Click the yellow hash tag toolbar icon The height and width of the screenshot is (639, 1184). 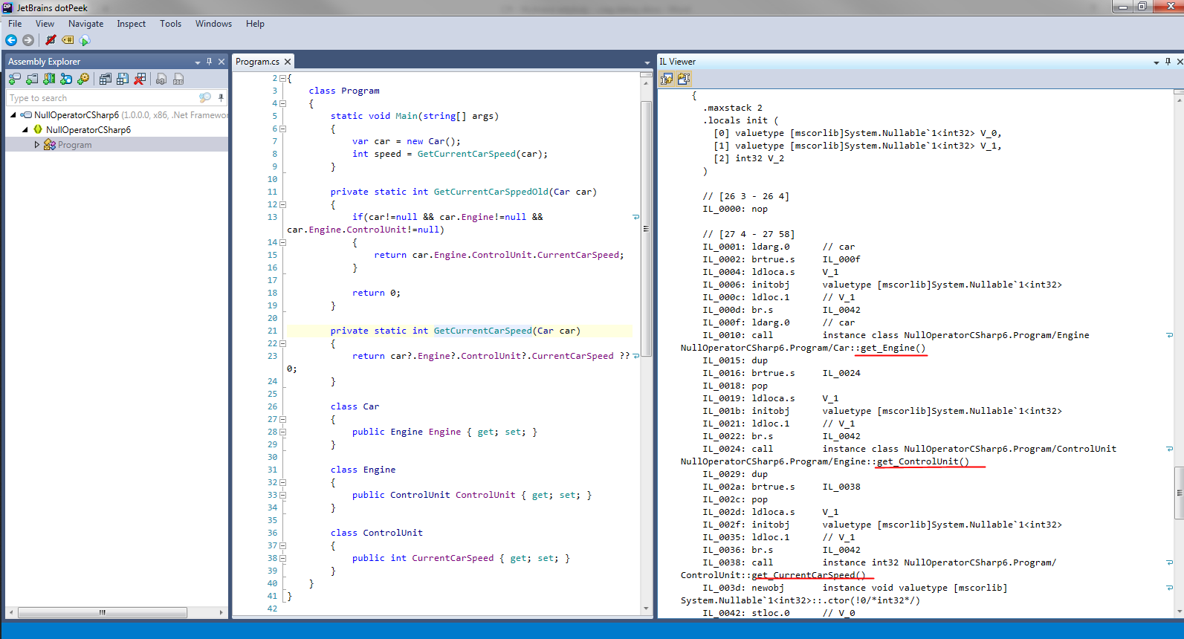pyautogui.click(x=68, y=40)
